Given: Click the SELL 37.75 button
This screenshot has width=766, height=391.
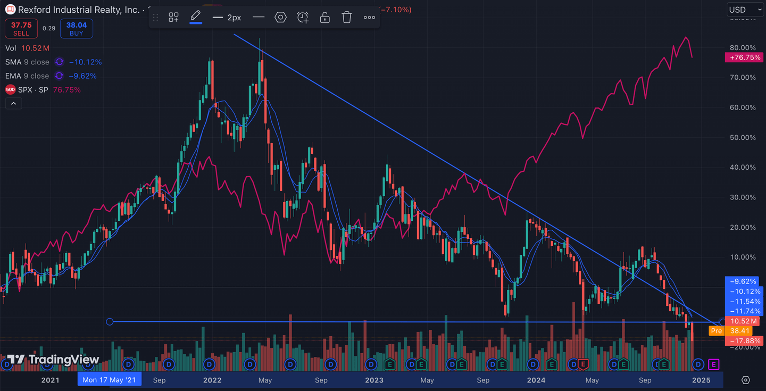Looking at the screenshot, I should tap(21, 29).
